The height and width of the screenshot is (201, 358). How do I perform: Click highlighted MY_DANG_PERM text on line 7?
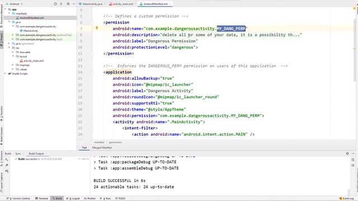(231, 28)
